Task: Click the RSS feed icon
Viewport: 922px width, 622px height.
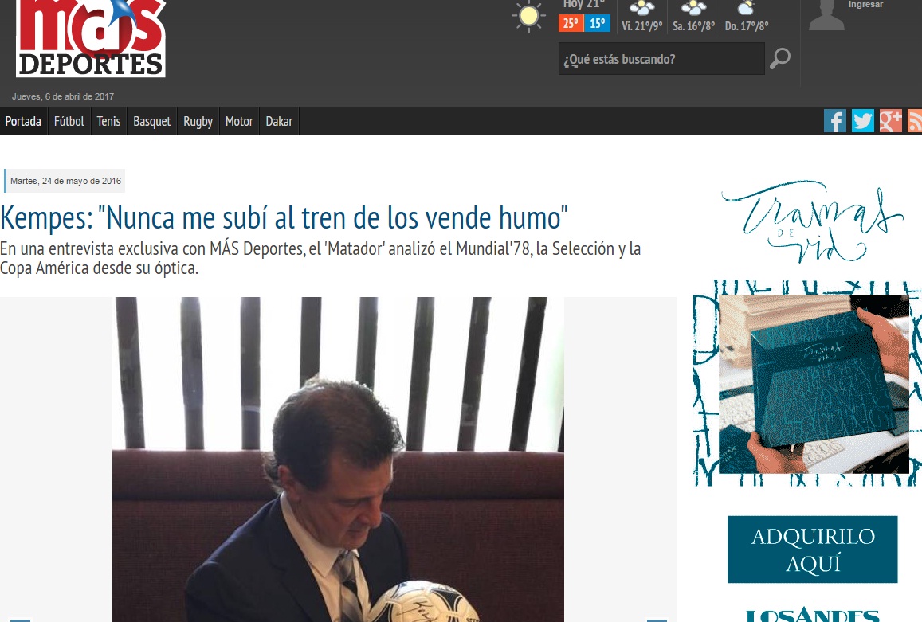Action: (915, 121)
